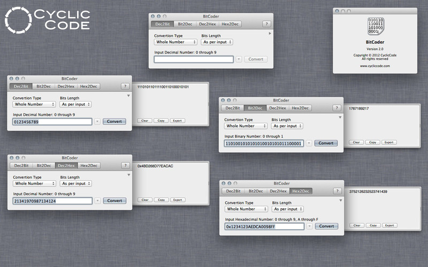Open input history arrow in the empty-input window
The image size is (428, 267).
[239, 59]
